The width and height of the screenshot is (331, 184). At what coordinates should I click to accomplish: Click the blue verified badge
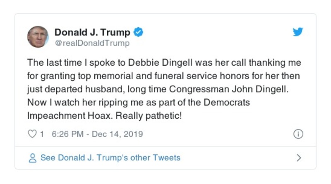click(139, 32)
